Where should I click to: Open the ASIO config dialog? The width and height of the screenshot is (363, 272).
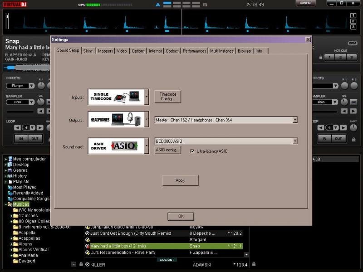[167, 150]
